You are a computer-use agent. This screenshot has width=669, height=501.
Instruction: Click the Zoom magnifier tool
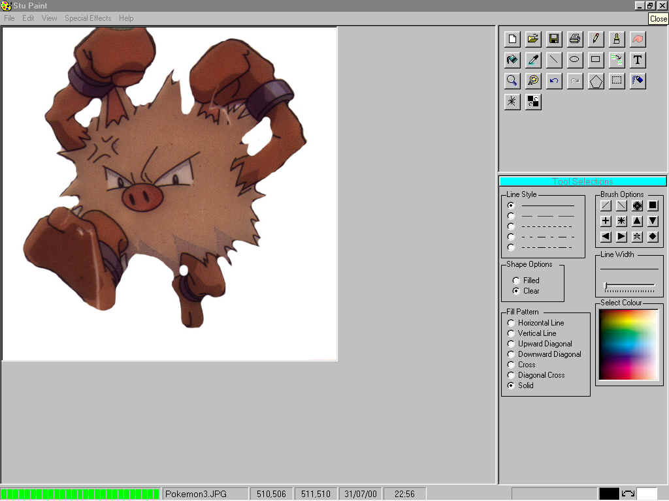[x=512, y=81]
